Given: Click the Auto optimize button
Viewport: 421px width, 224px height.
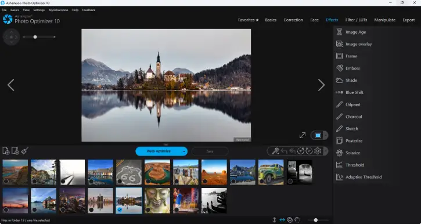Looking at the screenshot, I should click(159, 151).
